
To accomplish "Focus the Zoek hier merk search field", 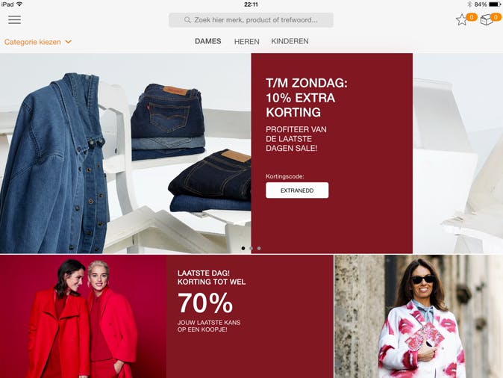I will pyautogui.click(x=251, y=20).
